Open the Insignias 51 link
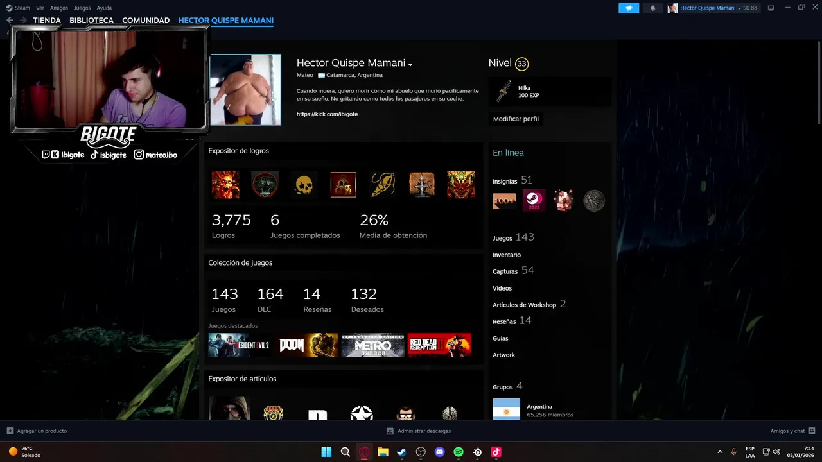 512,180
